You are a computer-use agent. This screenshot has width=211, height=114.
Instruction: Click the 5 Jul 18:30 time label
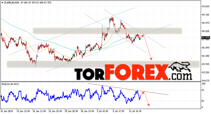coord(102,111)
